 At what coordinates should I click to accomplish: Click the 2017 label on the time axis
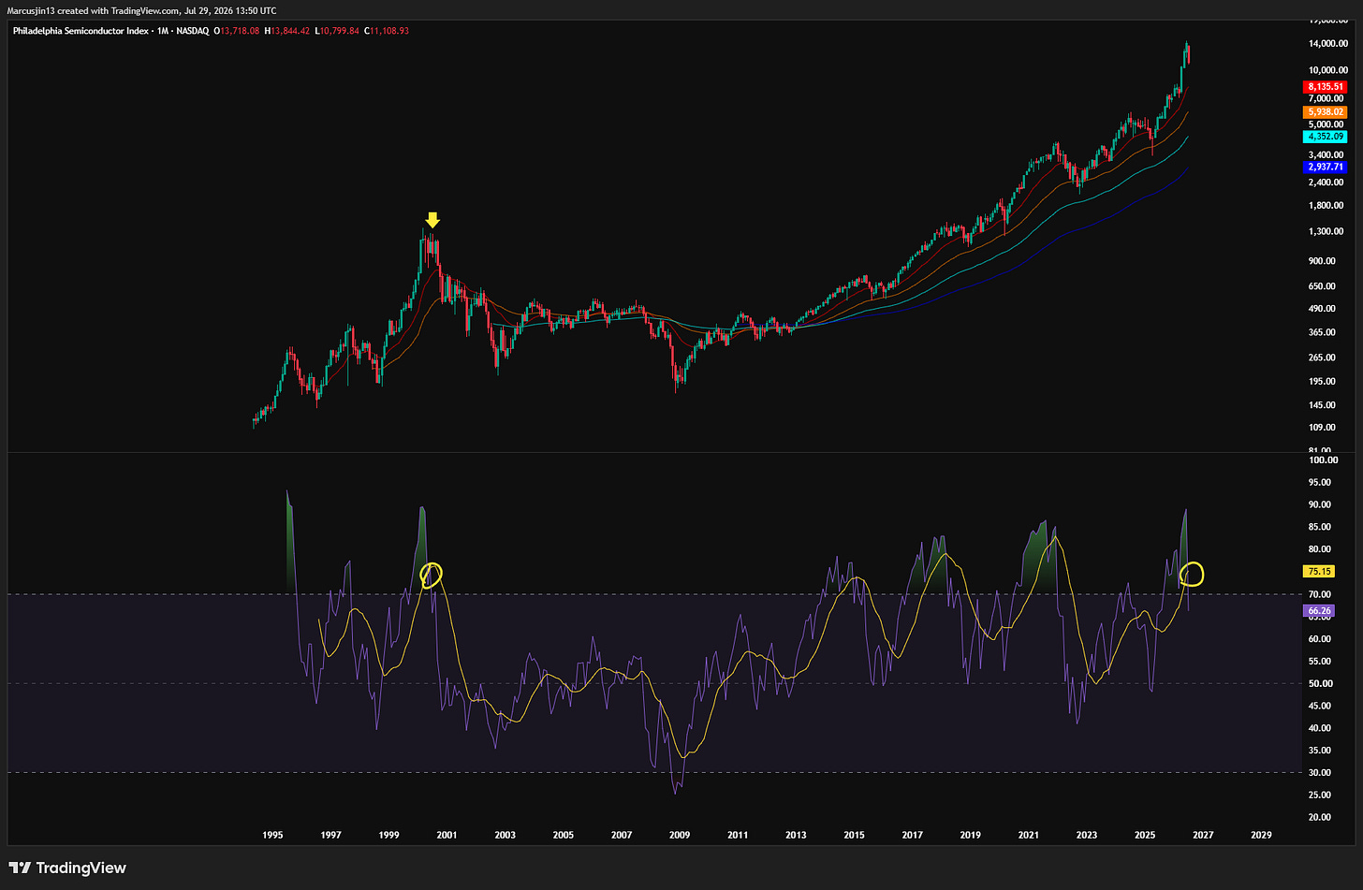coord(912,835)
